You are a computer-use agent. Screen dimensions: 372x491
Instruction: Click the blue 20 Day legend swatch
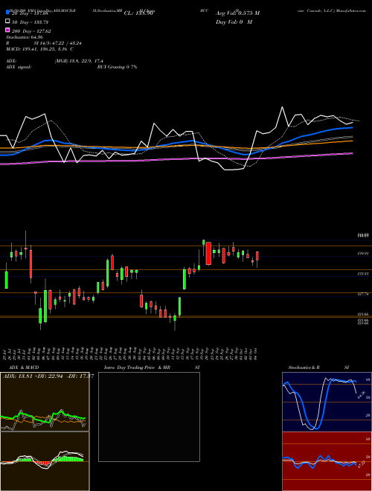7,13
